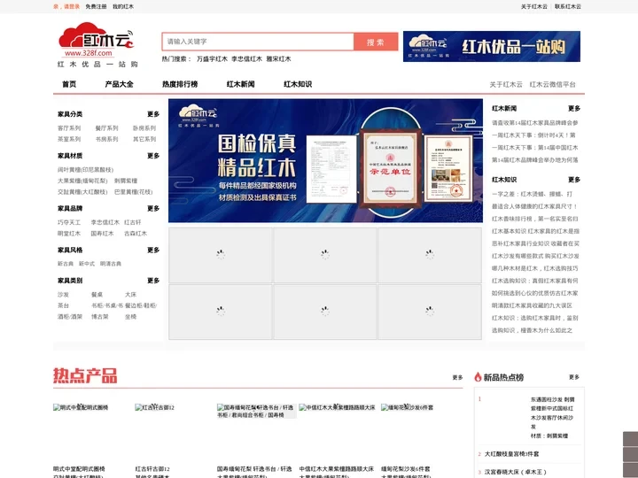Click the broken image for 国寿缅甸花梨 轩逸书台
Screen dimensions: 638x478
tap(255, 411)
